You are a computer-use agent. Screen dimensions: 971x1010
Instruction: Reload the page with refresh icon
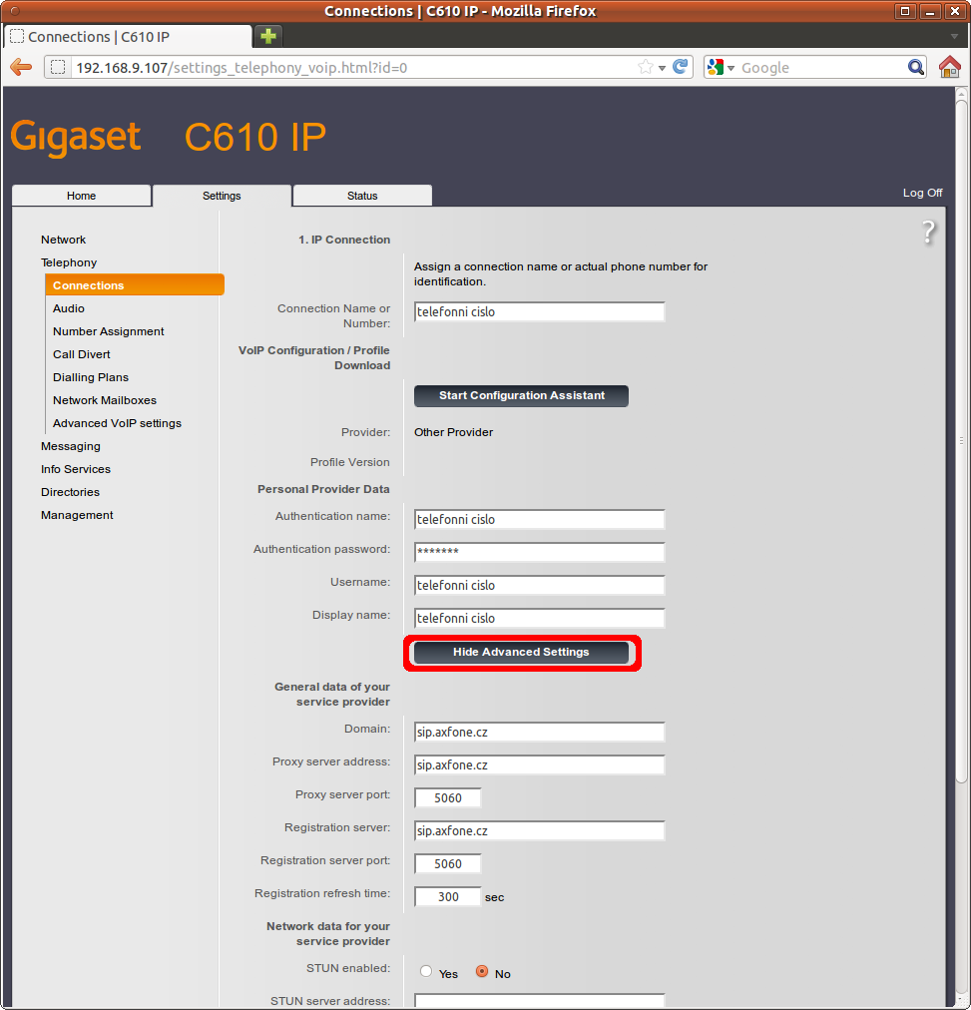681,67
